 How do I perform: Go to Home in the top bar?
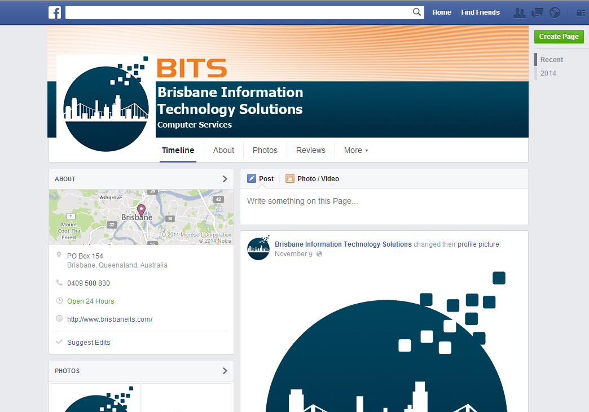coord(442,12)
